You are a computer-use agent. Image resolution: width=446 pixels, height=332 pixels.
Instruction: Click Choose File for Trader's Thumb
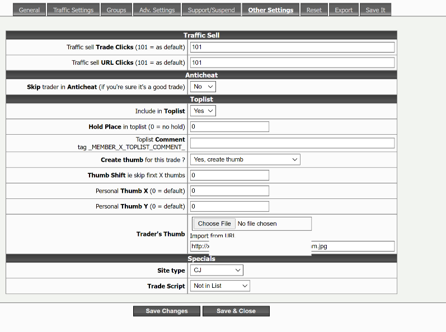(214, 224)
